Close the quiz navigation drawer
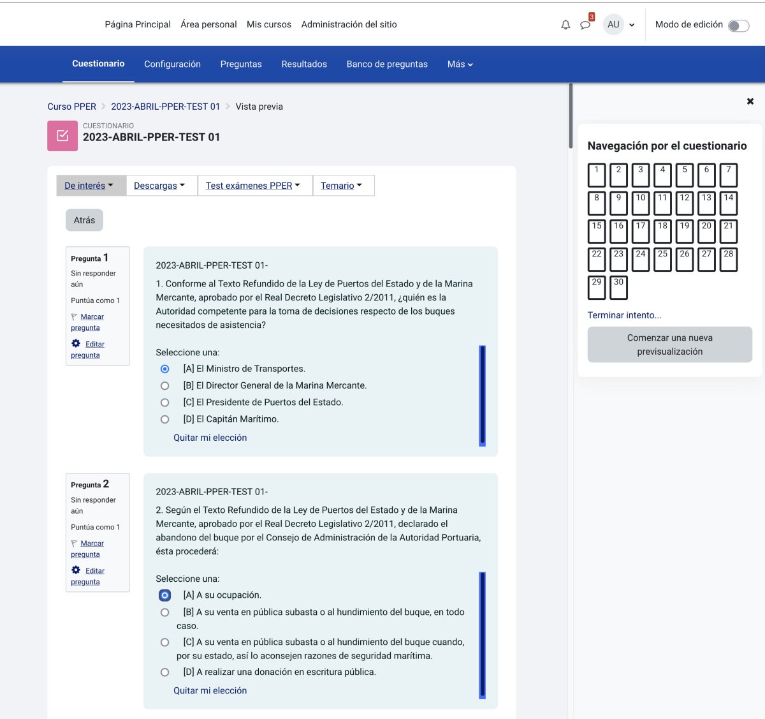The width and height of the screenshot is (765, 719). (750, 101)
